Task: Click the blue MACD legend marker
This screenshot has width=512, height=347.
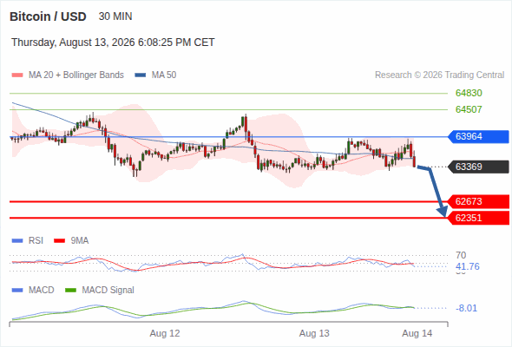Action: pos(17,290)
